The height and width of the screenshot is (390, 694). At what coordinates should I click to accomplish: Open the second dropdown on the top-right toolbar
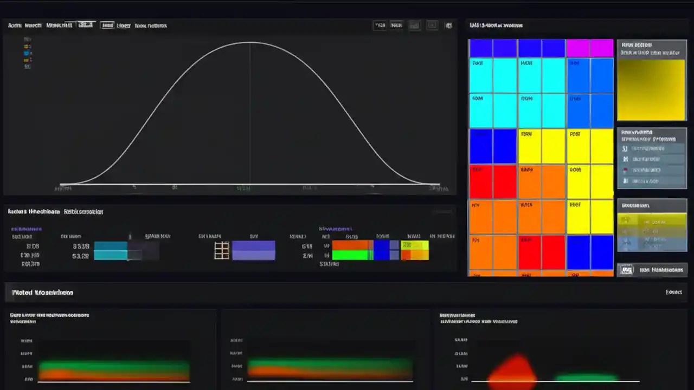[x=396, y=25]
